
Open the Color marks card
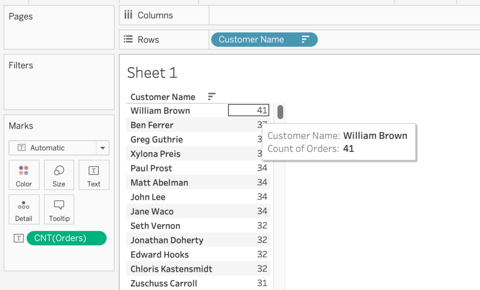tap(24, 175)
